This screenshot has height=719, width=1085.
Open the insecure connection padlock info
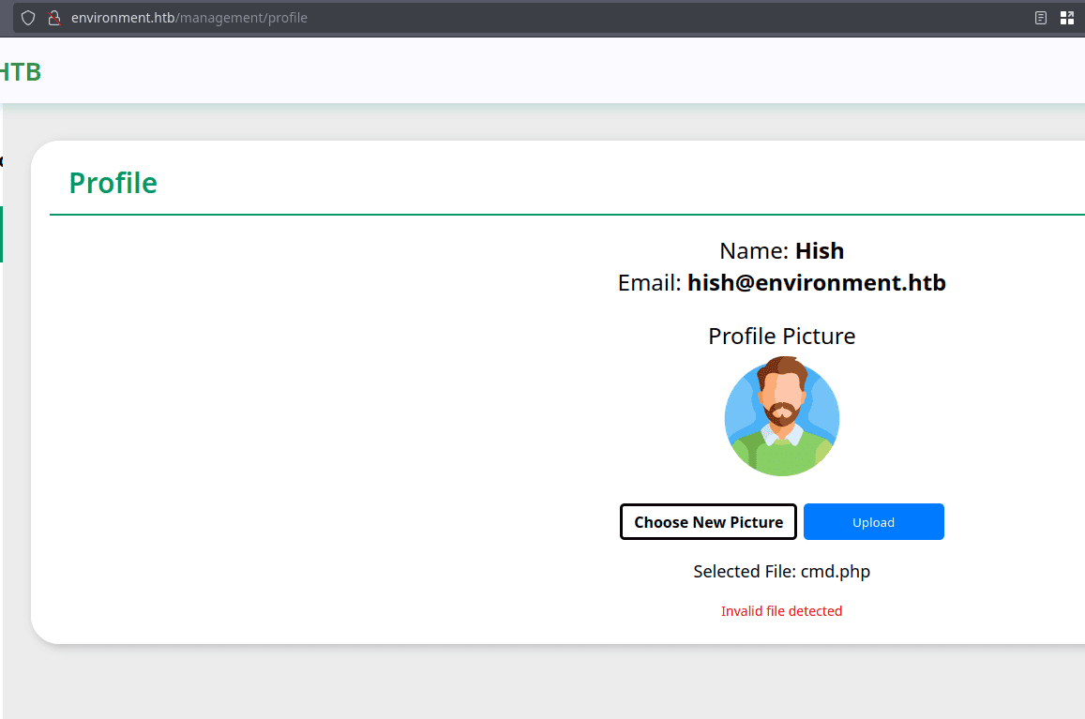[x=54, y=18]
